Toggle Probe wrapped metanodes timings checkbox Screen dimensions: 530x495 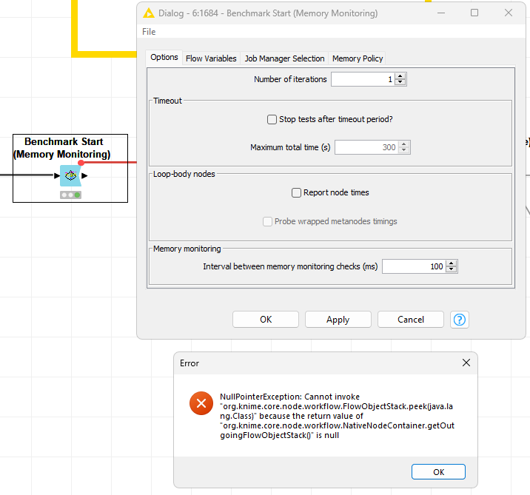(x=268, y=221)
